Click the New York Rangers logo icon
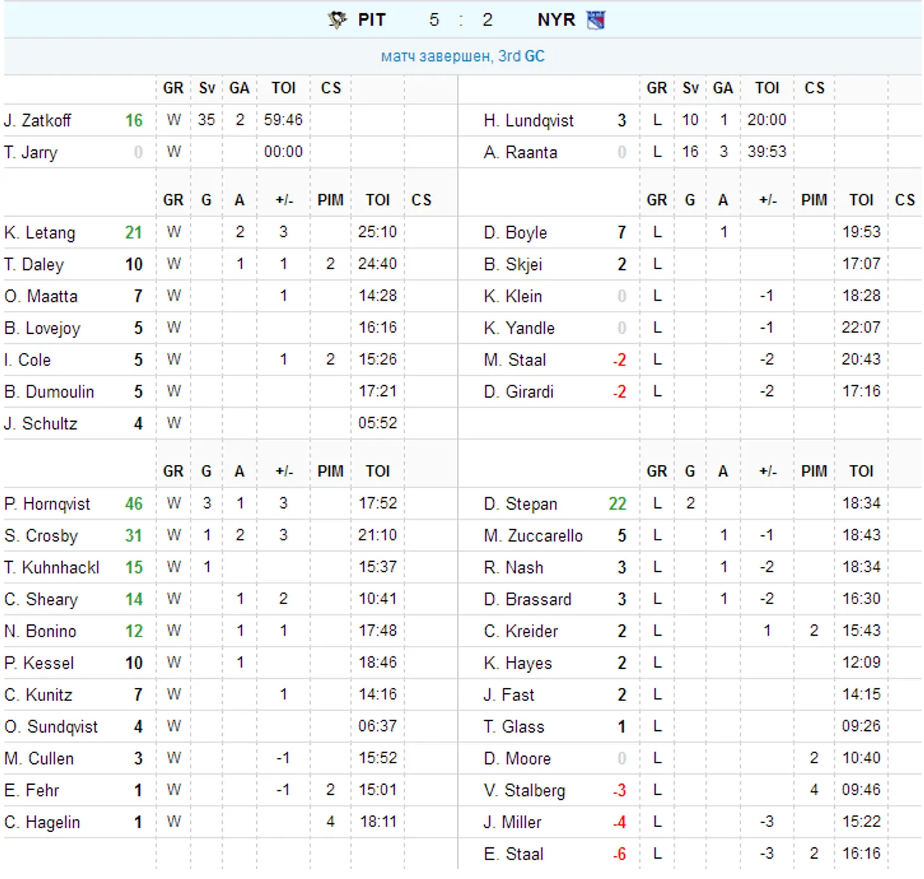This screenshot has width=924, height=879. click(x=596, y=20)
